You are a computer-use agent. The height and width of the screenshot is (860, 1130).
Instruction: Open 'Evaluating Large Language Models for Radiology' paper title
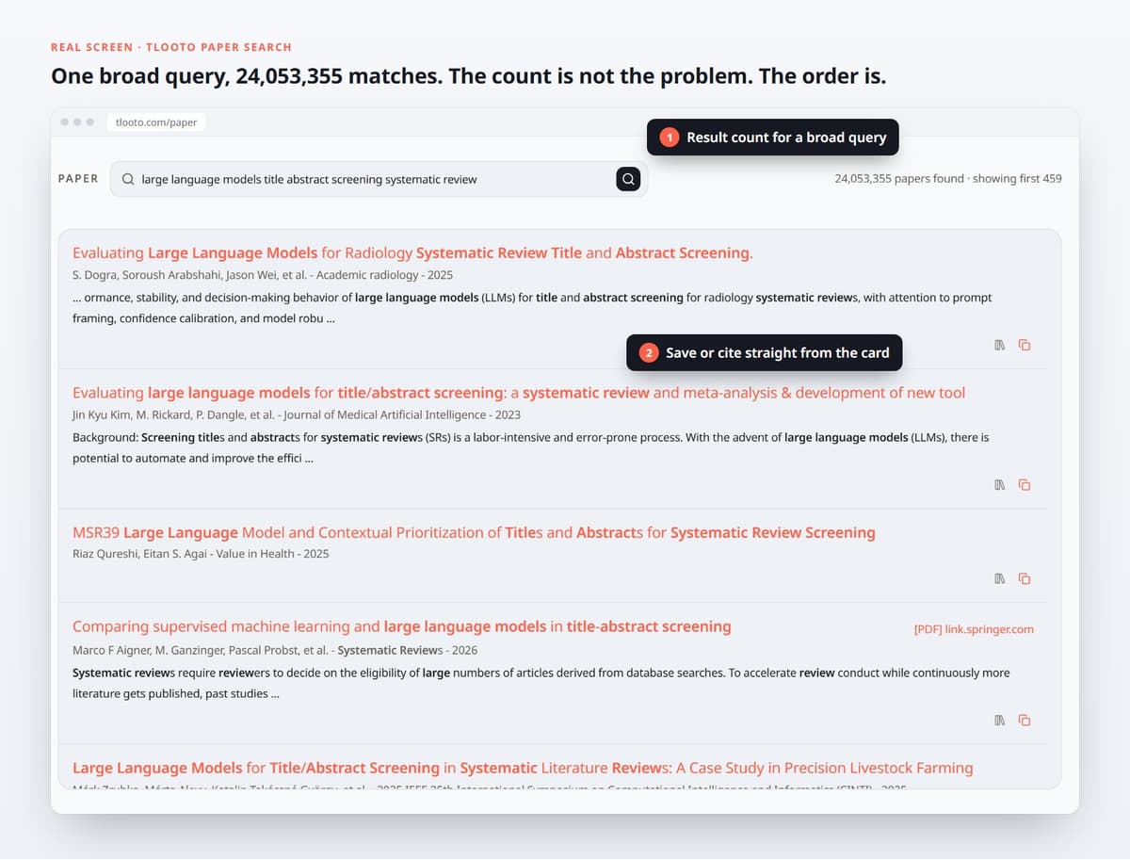(x=412, y=252)
